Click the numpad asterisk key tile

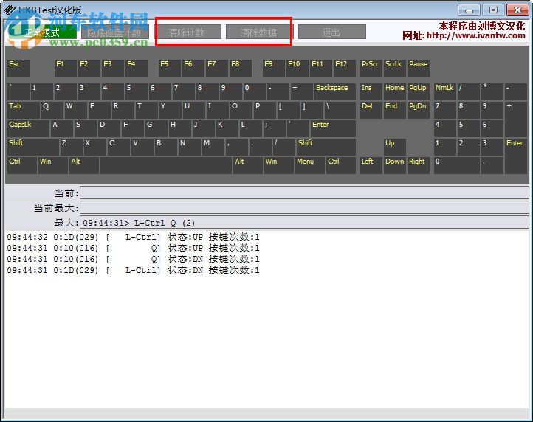[492, 91]
